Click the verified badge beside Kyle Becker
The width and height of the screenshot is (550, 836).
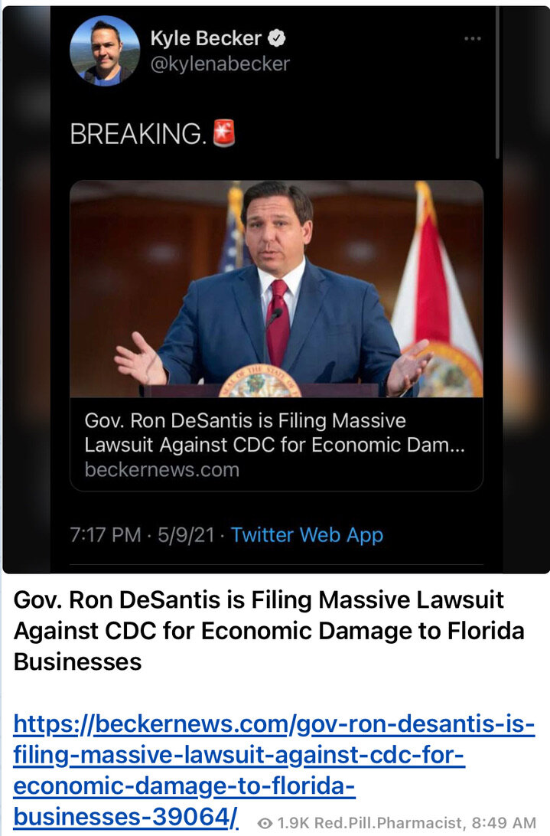(277, 38)
